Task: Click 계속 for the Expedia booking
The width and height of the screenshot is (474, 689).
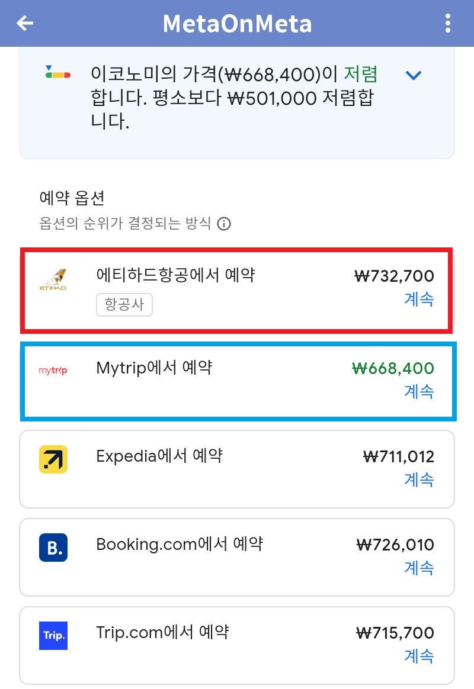Action: pyautogui.click(x=419, y=480)
